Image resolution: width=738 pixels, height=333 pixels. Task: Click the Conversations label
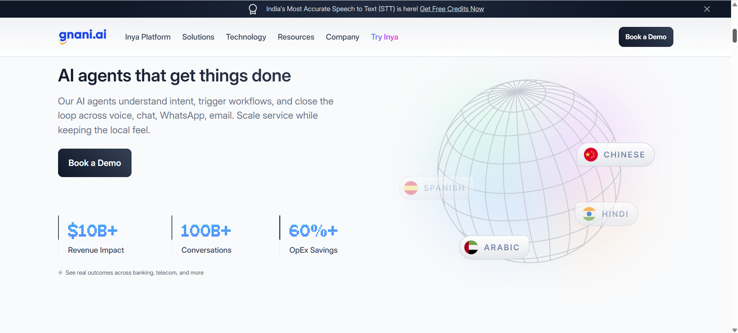click(x=207, y=250)
